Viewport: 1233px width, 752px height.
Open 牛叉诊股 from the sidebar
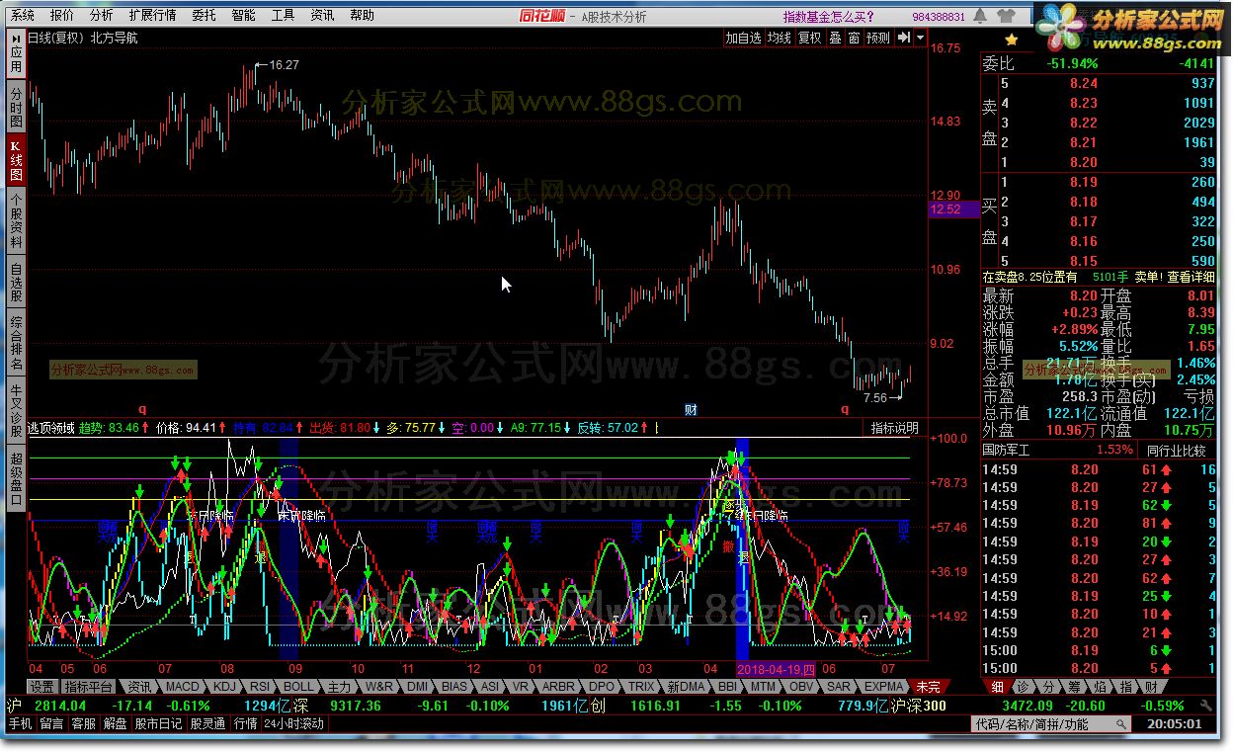click(x=17, y=410)
